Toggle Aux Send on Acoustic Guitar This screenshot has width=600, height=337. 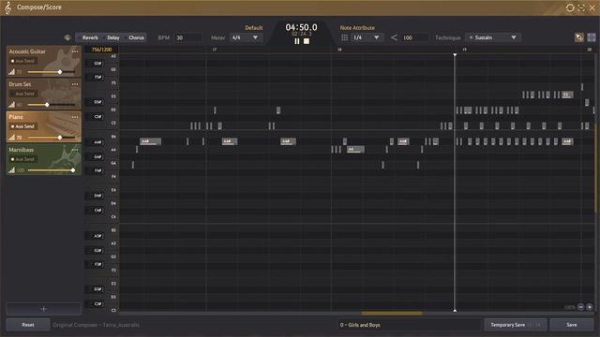click(22, 61)
